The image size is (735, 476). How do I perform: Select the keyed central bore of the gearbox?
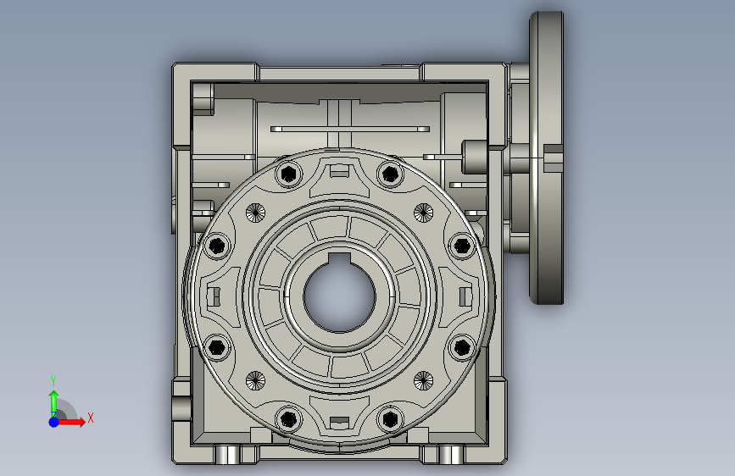339,294
